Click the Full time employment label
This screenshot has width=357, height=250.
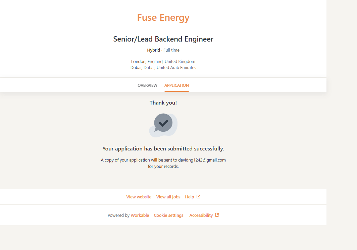(171, 50)
